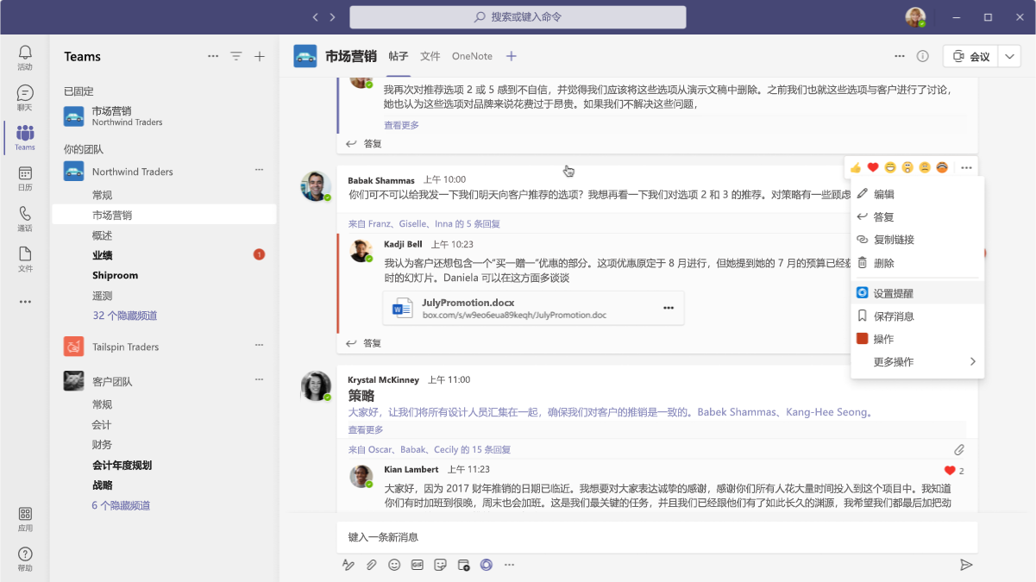Click the send message arrow icon
This screenshot has width=1036, height=582.
966,565
